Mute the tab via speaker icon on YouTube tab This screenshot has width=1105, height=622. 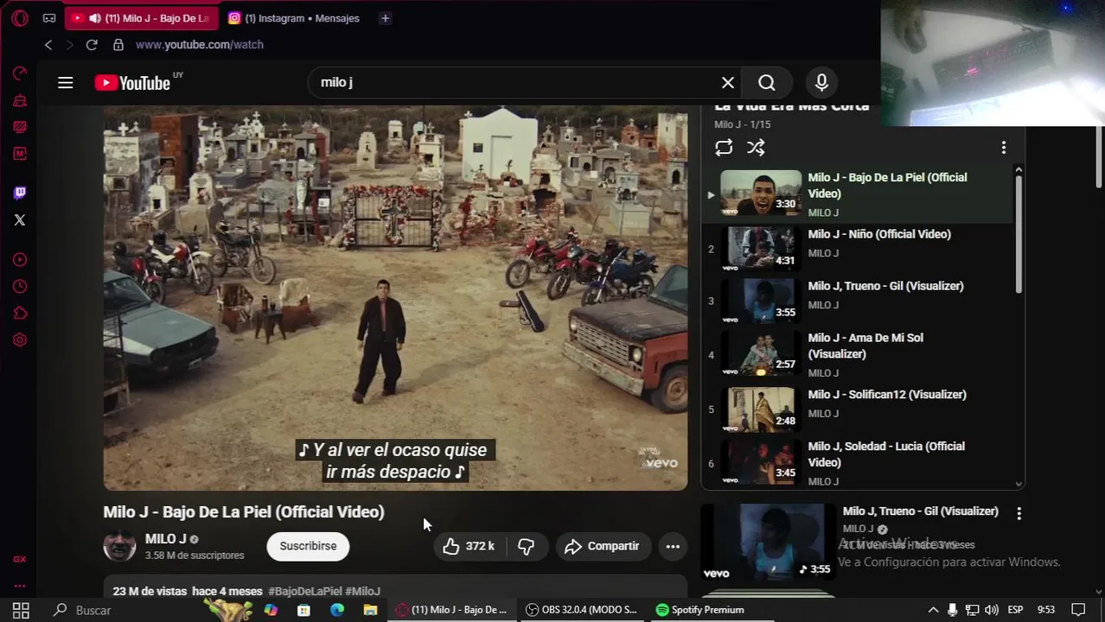[96, 18]
